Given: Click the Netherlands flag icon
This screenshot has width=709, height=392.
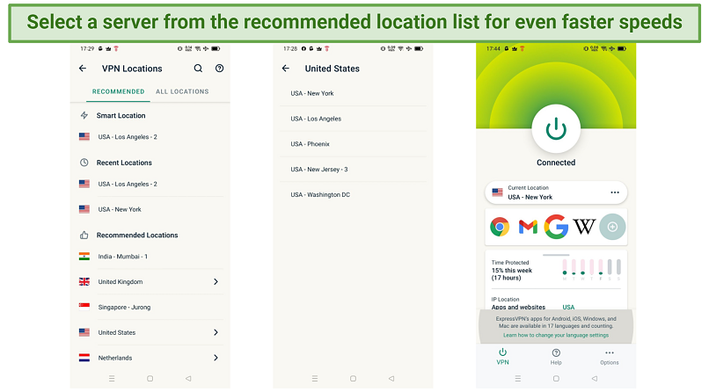Looking at the screenshot, I should (84, 358).
